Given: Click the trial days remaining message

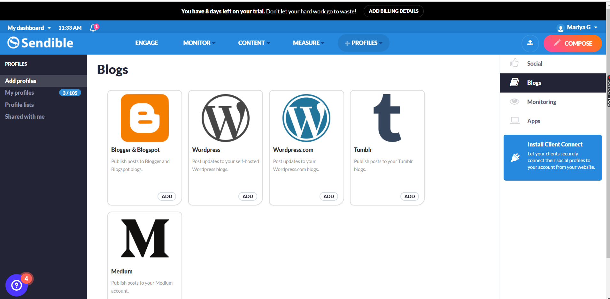Looking at the screenshot, I should [269, 11].
